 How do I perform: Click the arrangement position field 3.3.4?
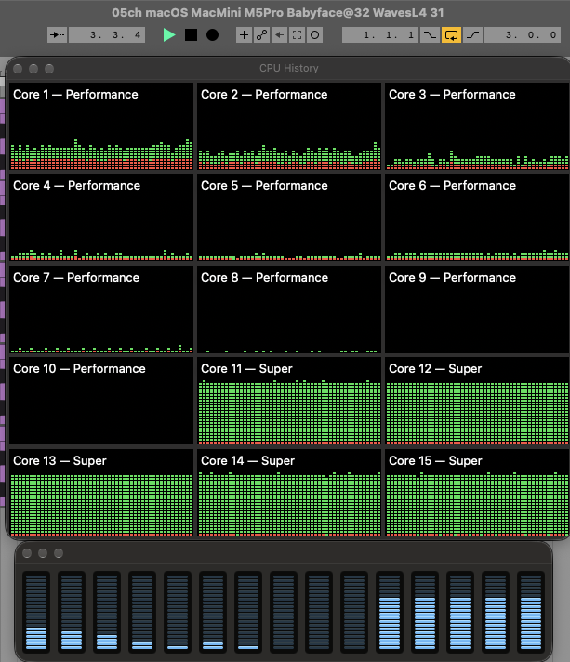[x=107, y=35]
